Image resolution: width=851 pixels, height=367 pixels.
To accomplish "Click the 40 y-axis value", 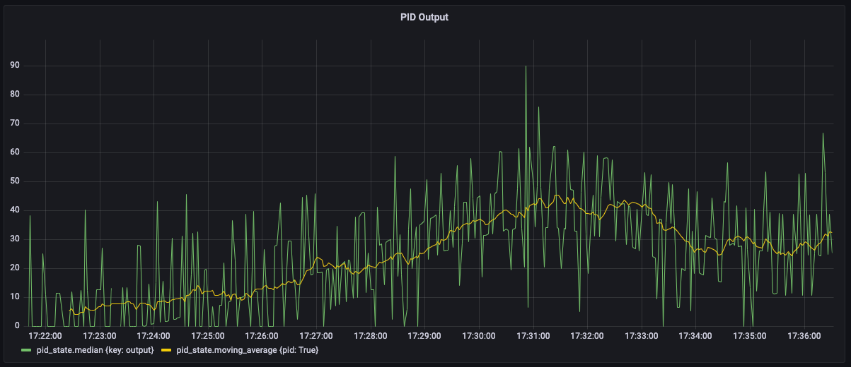I will click(14, 210).
